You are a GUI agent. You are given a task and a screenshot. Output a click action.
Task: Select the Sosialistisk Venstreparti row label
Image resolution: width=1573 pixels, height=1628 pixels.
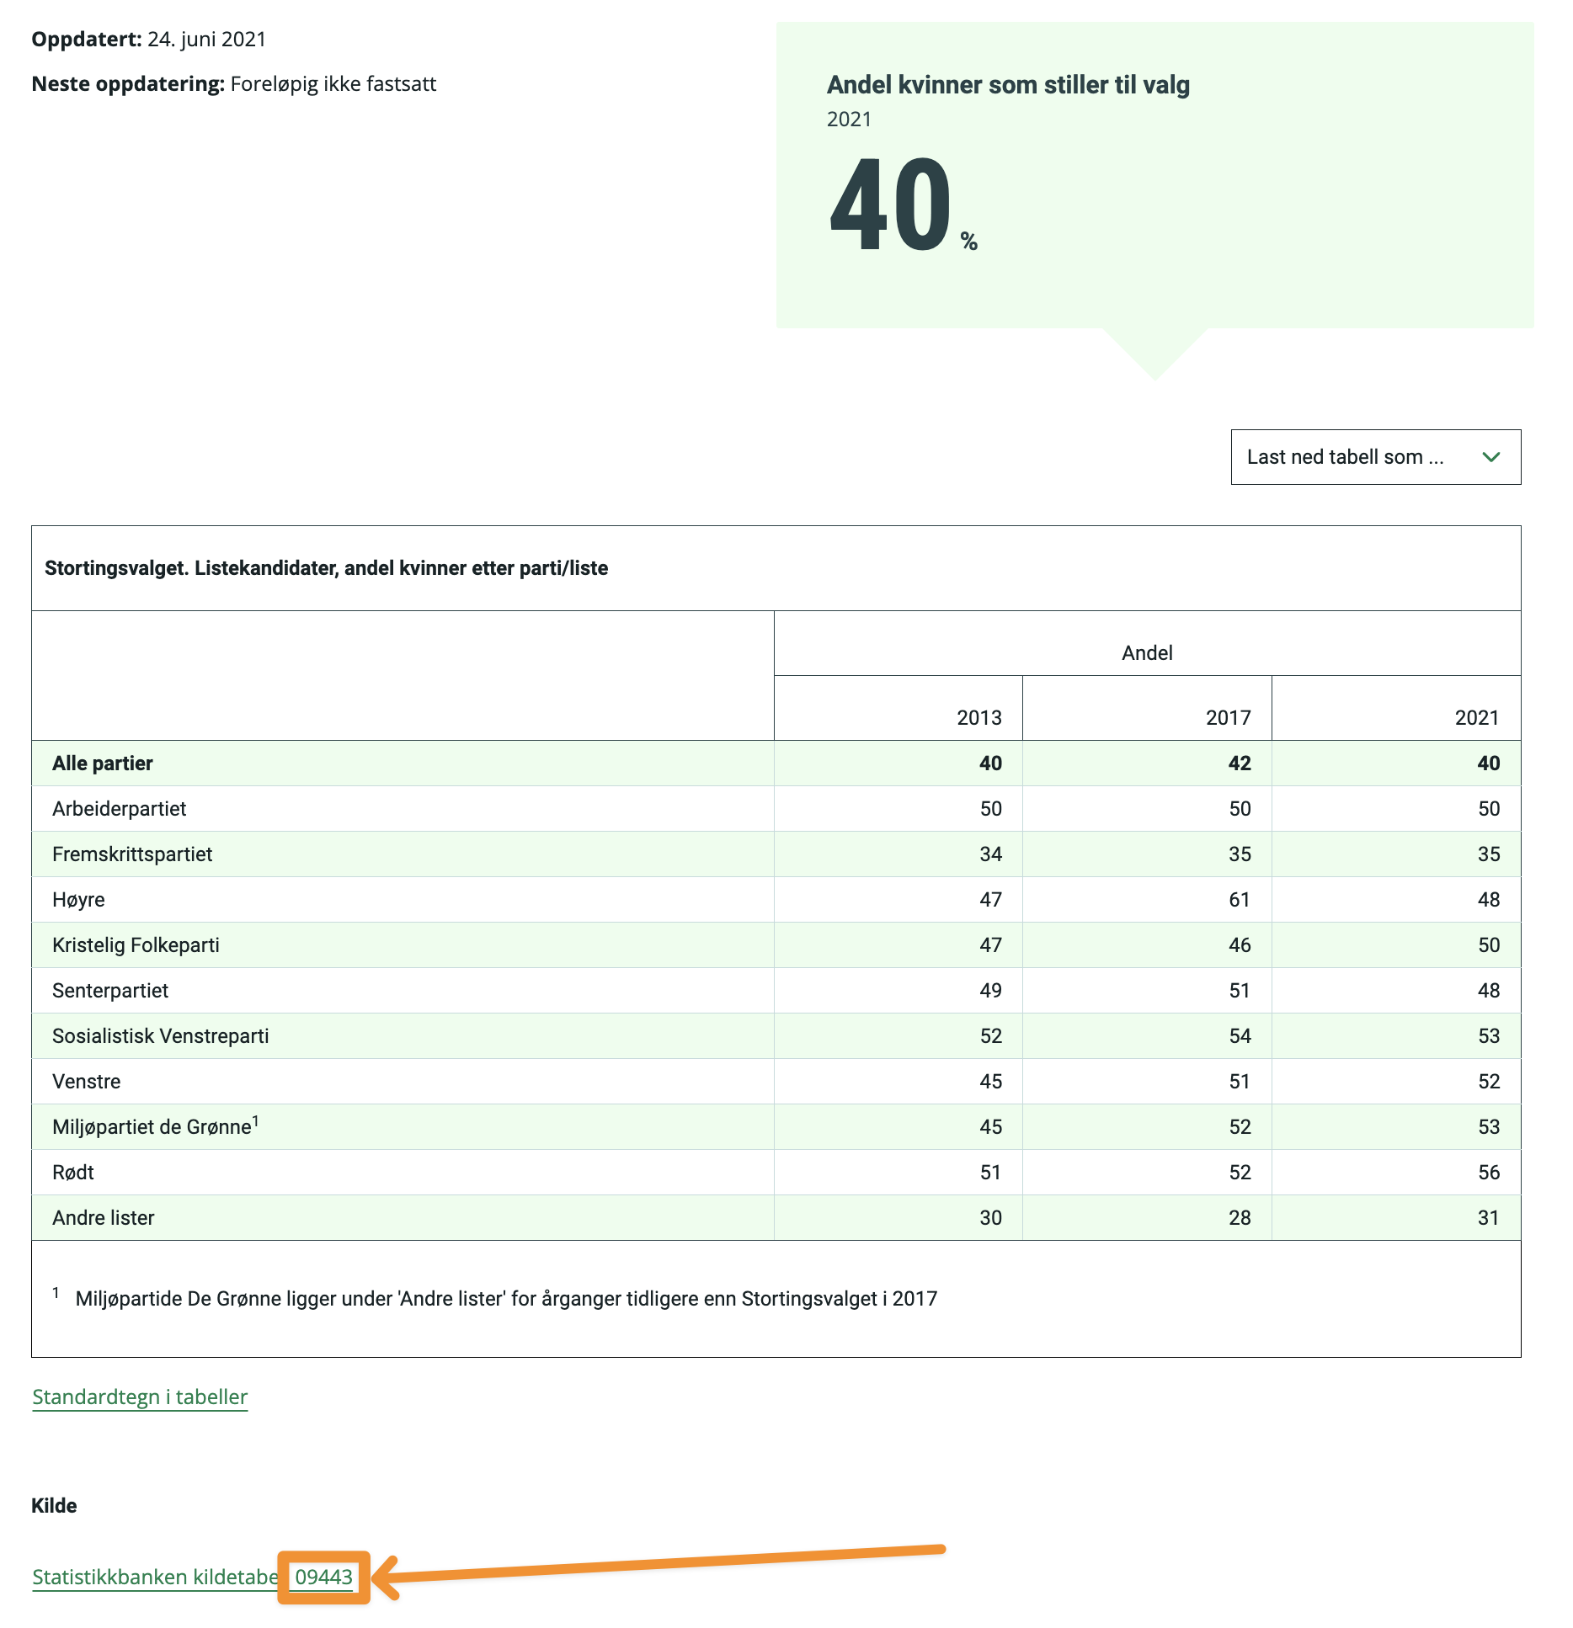161,1036
